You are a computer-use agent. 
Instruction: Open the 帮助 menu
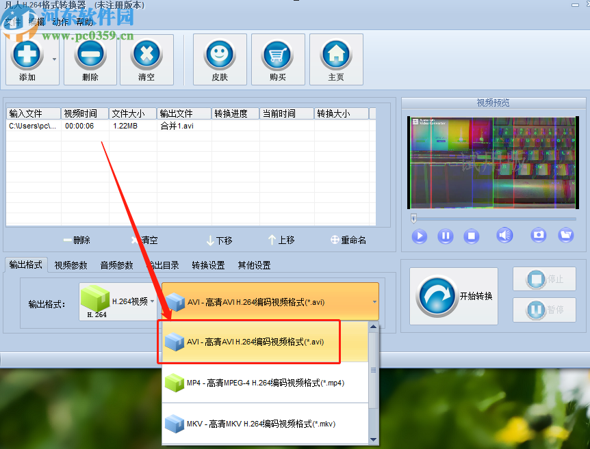[84, 22]
